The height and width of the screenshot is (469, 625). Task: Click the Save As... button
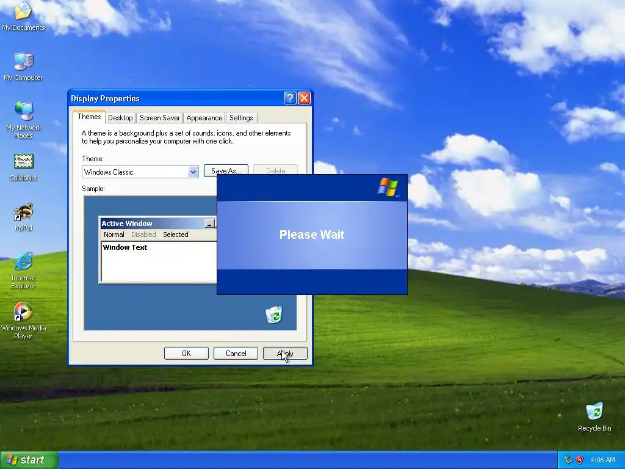point(226,170)
